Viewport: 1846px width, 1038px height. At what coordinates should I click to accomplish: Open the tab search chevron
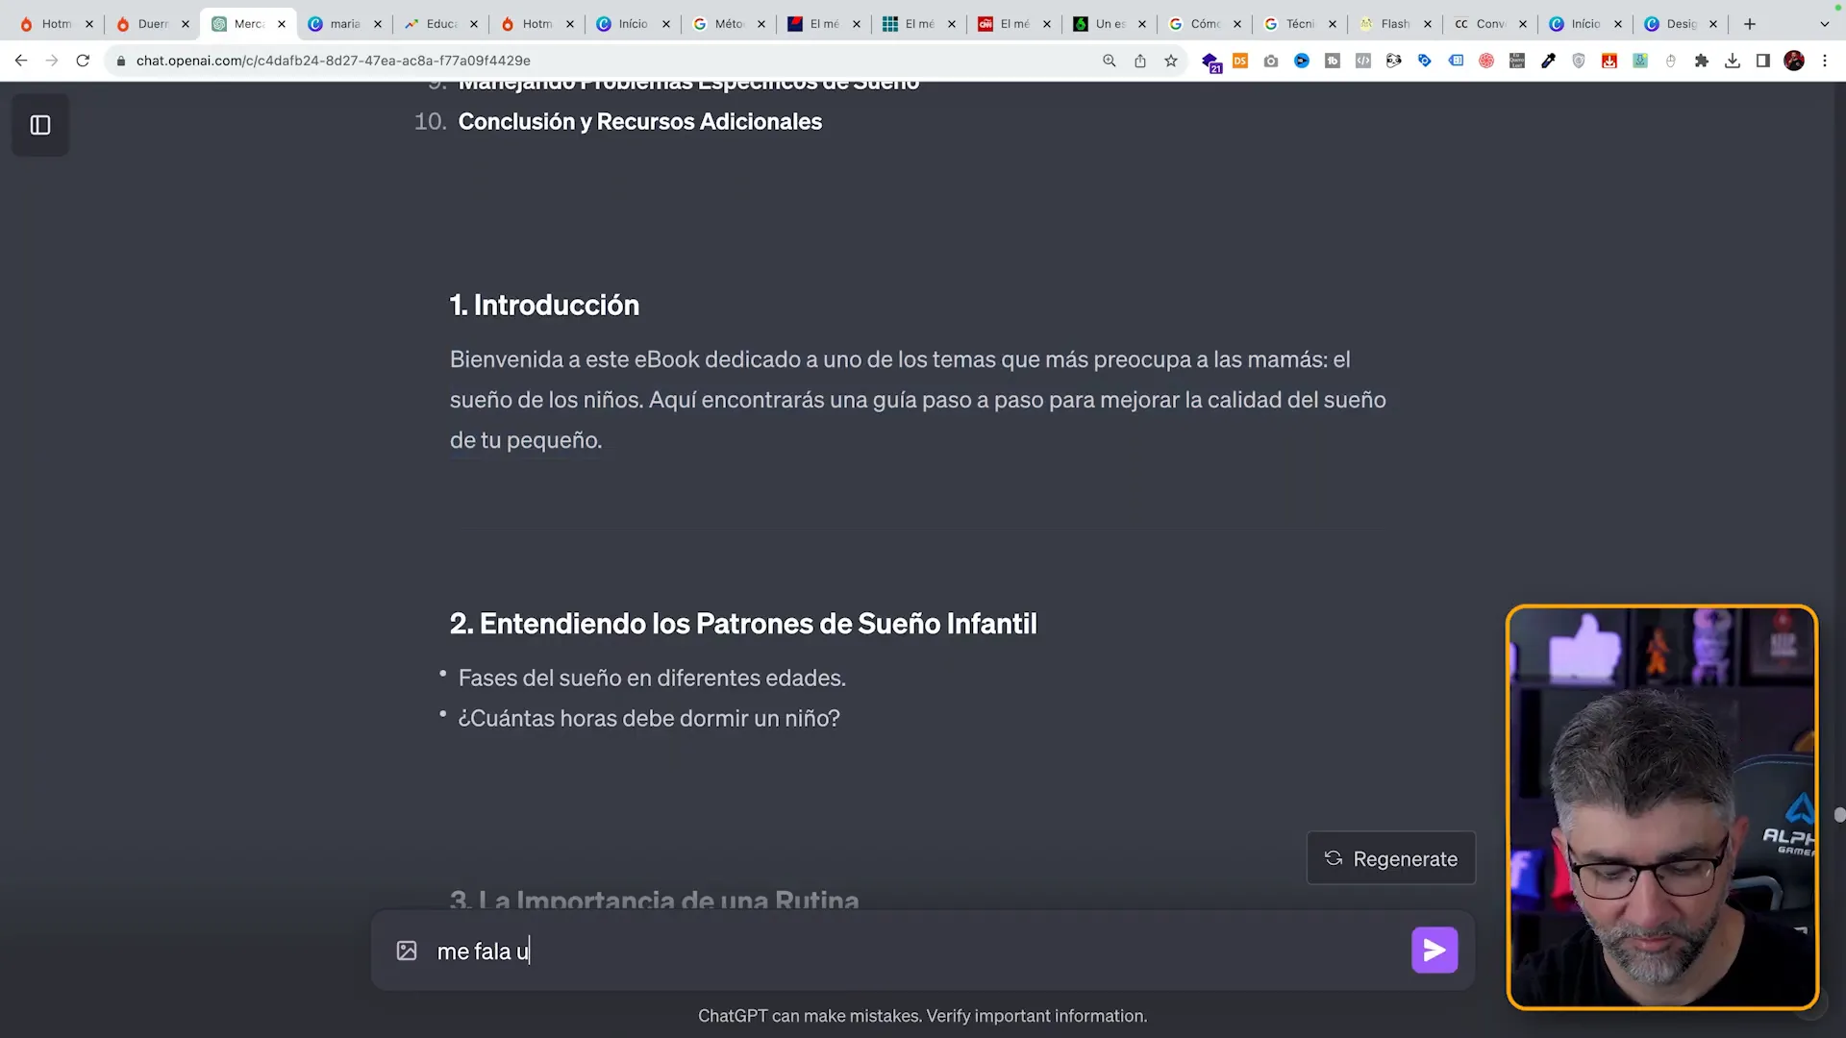[x=1825, y=24]
